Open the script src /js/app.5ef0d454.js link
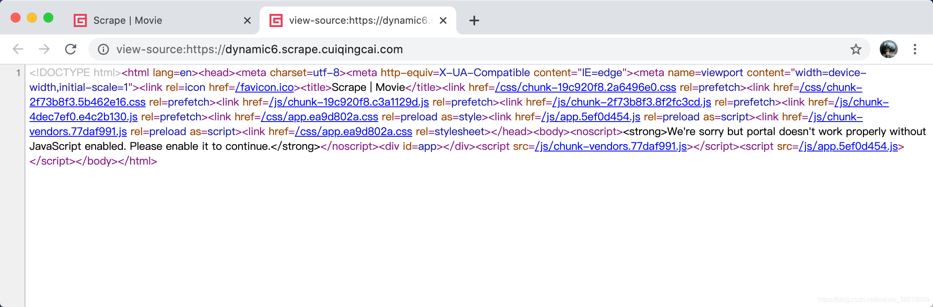This screenshot has width=933, height=307. (x=848, y=146)
